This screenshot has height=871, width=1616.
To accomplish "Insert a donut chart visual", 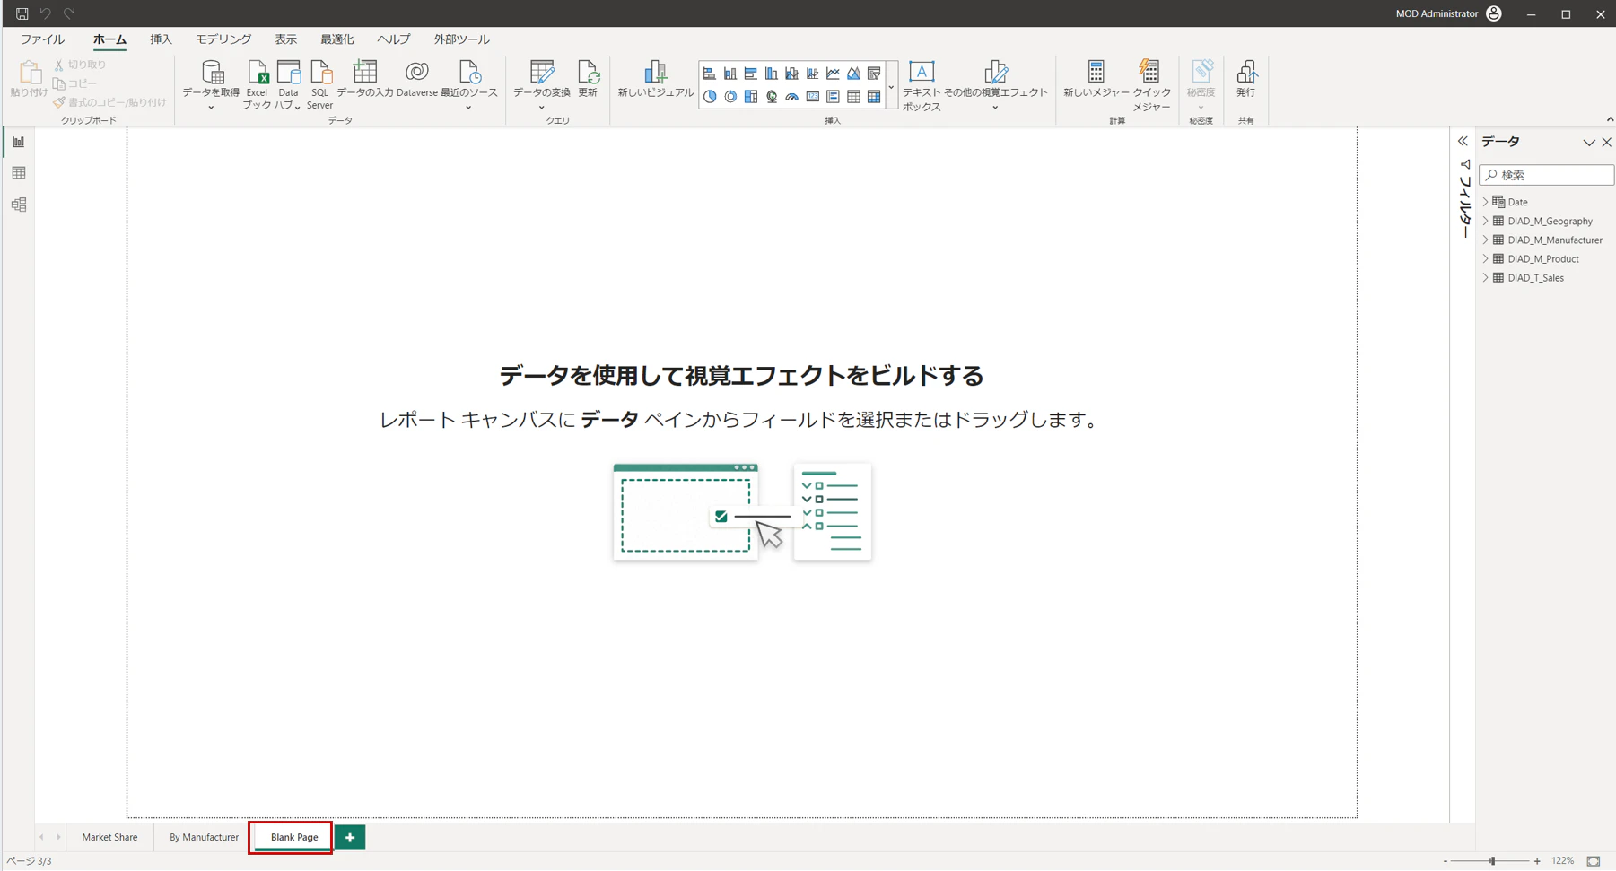I will pyautogui.click(x=730, y=96).
